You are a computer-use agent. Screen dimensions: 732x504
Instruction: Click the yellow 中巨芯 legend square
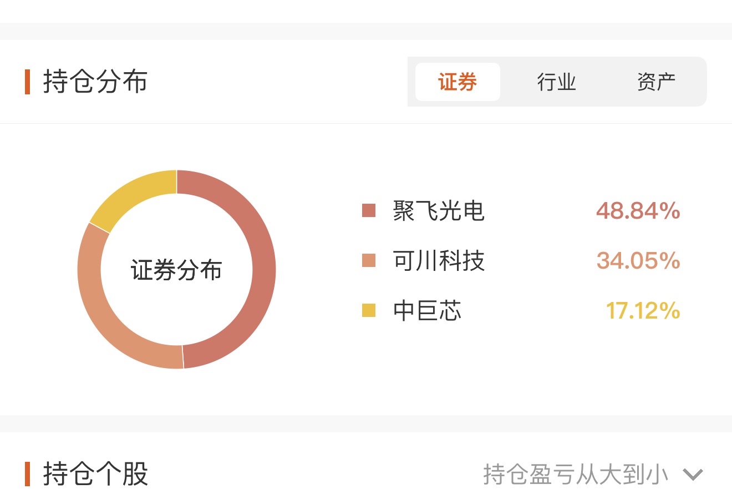(x=369, y=310)
